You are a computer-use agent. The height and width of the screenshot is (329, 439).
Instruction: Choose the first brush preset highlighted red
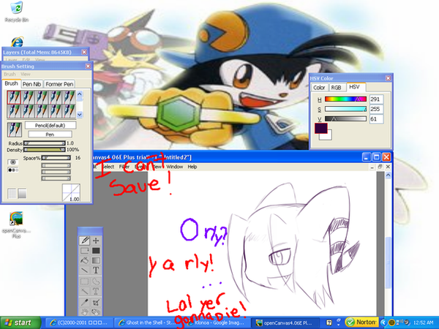(x=14, y=97)
